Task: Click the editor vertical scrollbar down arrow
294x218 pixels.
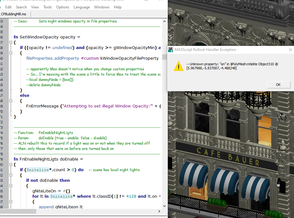Action: click(x=164, y=206)
